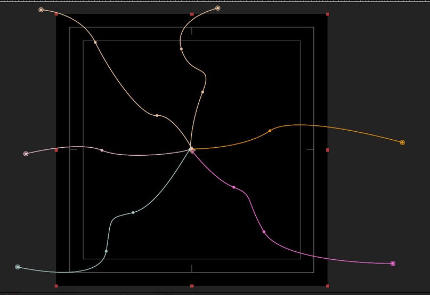Select the midpoint dot on the orange path
Image resolution: width=430 pixels, height=295 pixels.
coord(270,131)
